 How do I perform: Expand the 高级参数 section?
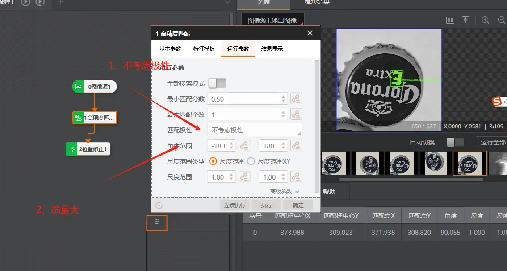pos(285,191)
